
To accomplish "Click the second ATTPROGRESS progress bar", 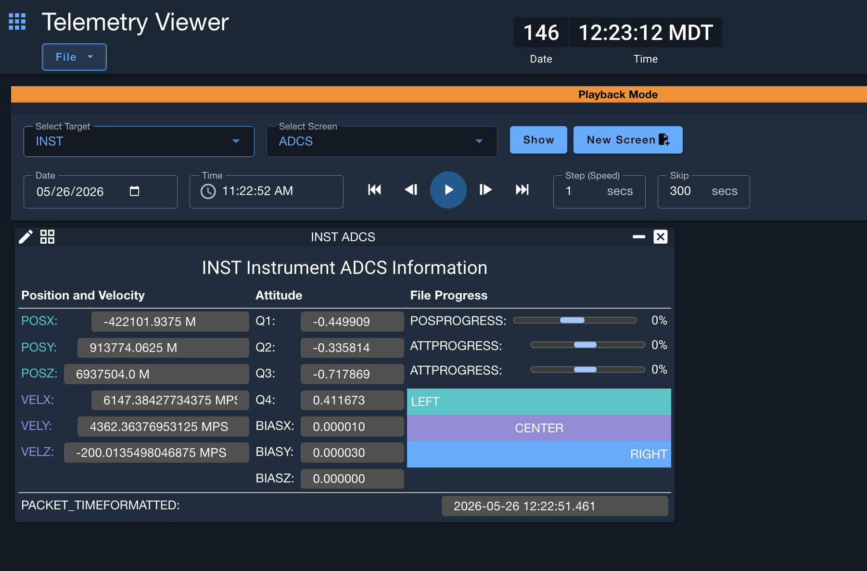I will point(587,369).
